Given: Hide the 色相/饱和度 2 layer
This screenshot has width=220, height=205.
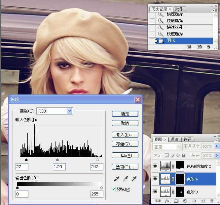Looking at the screenshot, I should (x=155, y=166).
